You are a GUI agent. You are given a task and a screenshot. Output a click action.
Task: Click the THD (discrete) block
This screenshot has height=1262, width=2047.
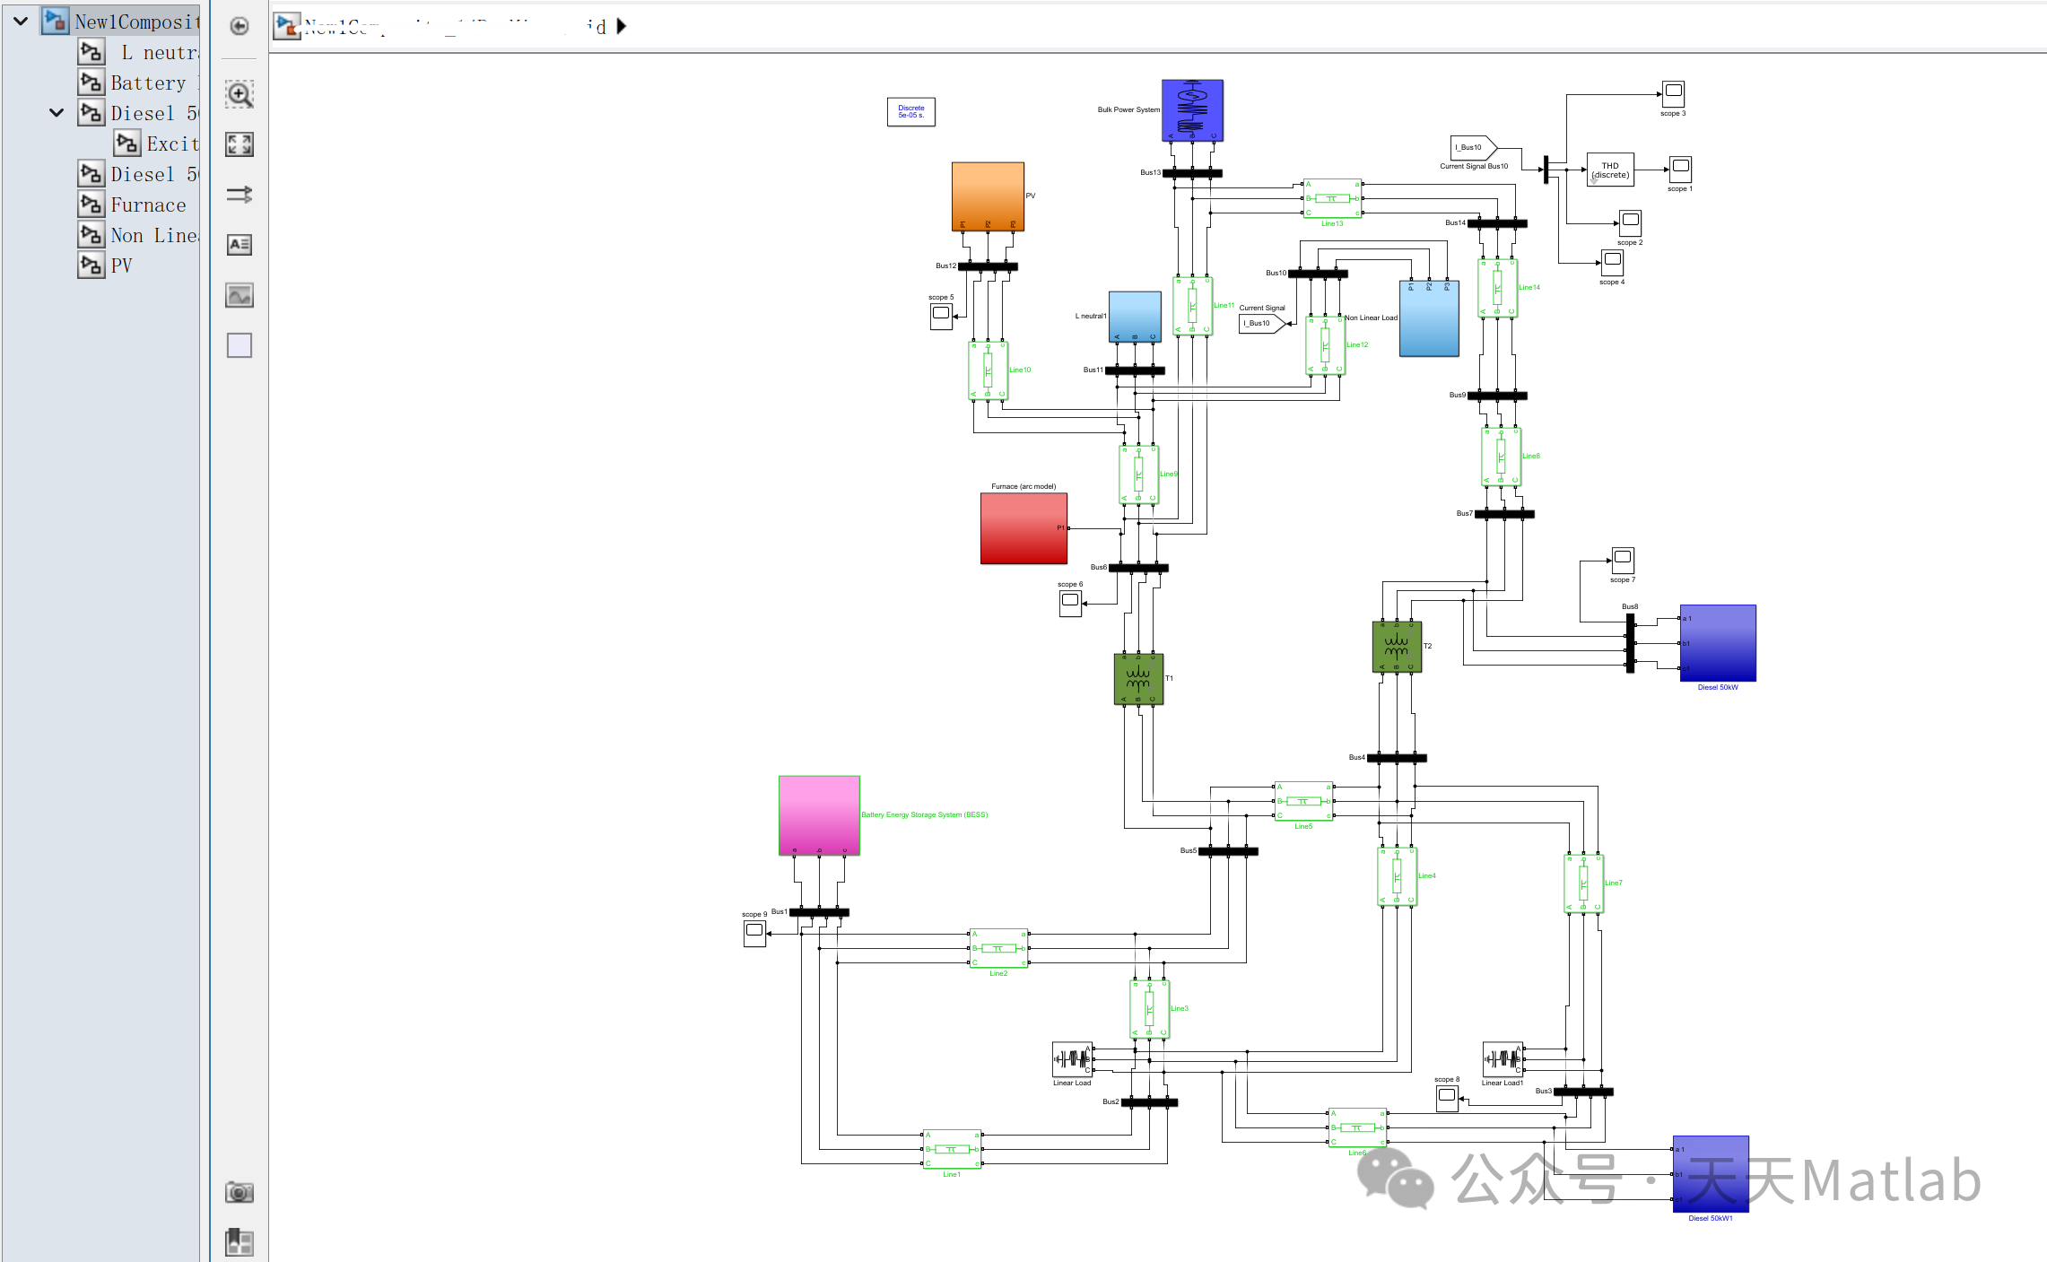pos(1609,170)
